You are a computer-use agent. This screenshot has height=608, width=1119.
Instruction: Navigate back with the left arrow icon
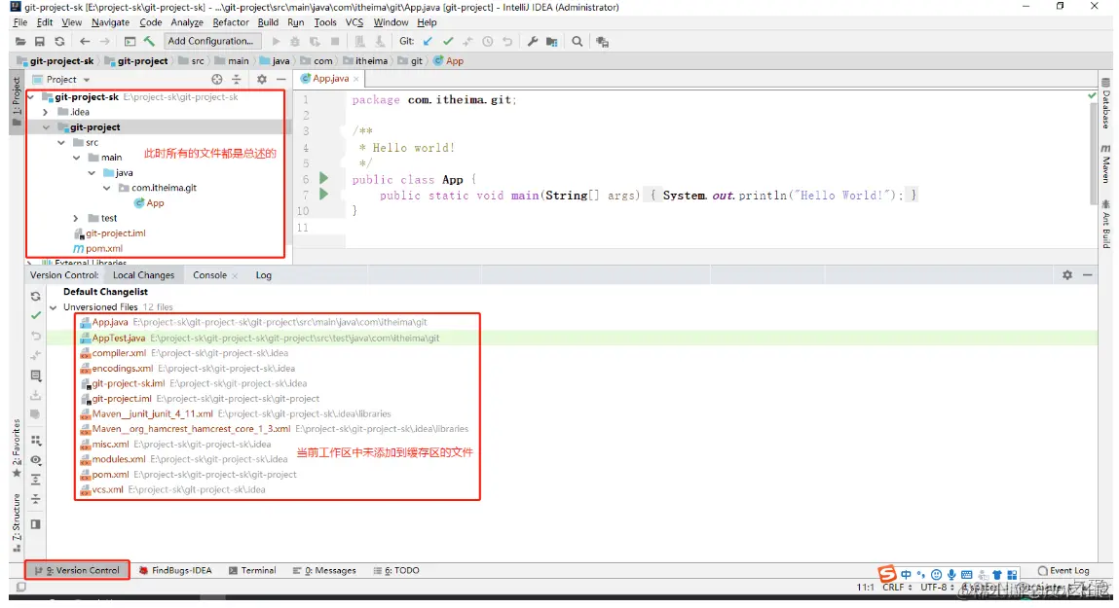coord(85,41)
